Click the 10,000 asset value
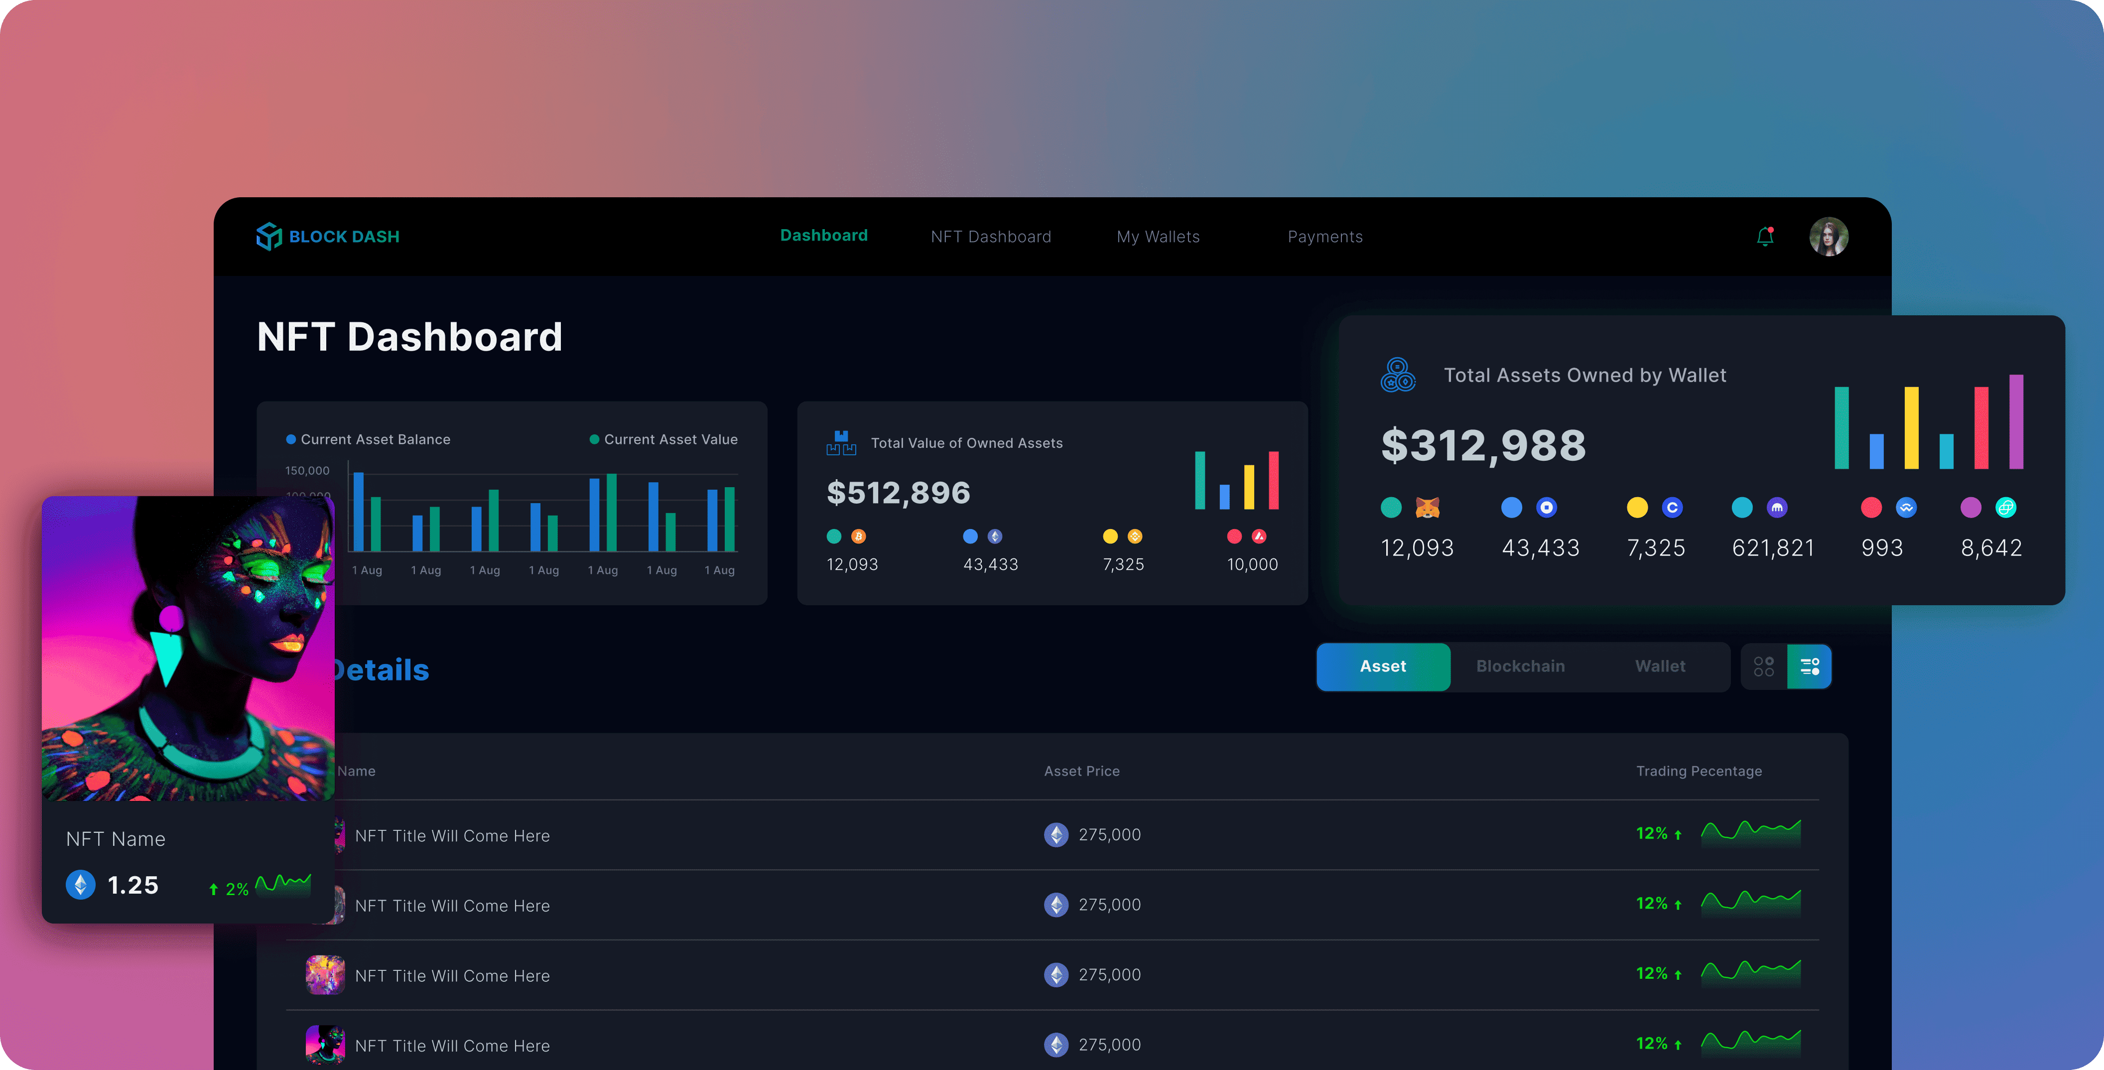2104x1070 pixels. (1252, 564)
